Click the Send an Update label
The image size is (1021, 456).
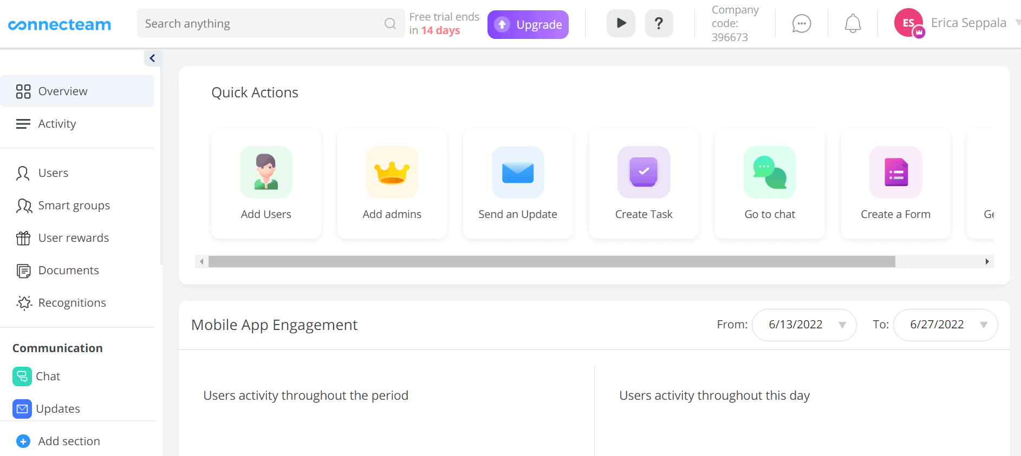[x=518, y=214]
